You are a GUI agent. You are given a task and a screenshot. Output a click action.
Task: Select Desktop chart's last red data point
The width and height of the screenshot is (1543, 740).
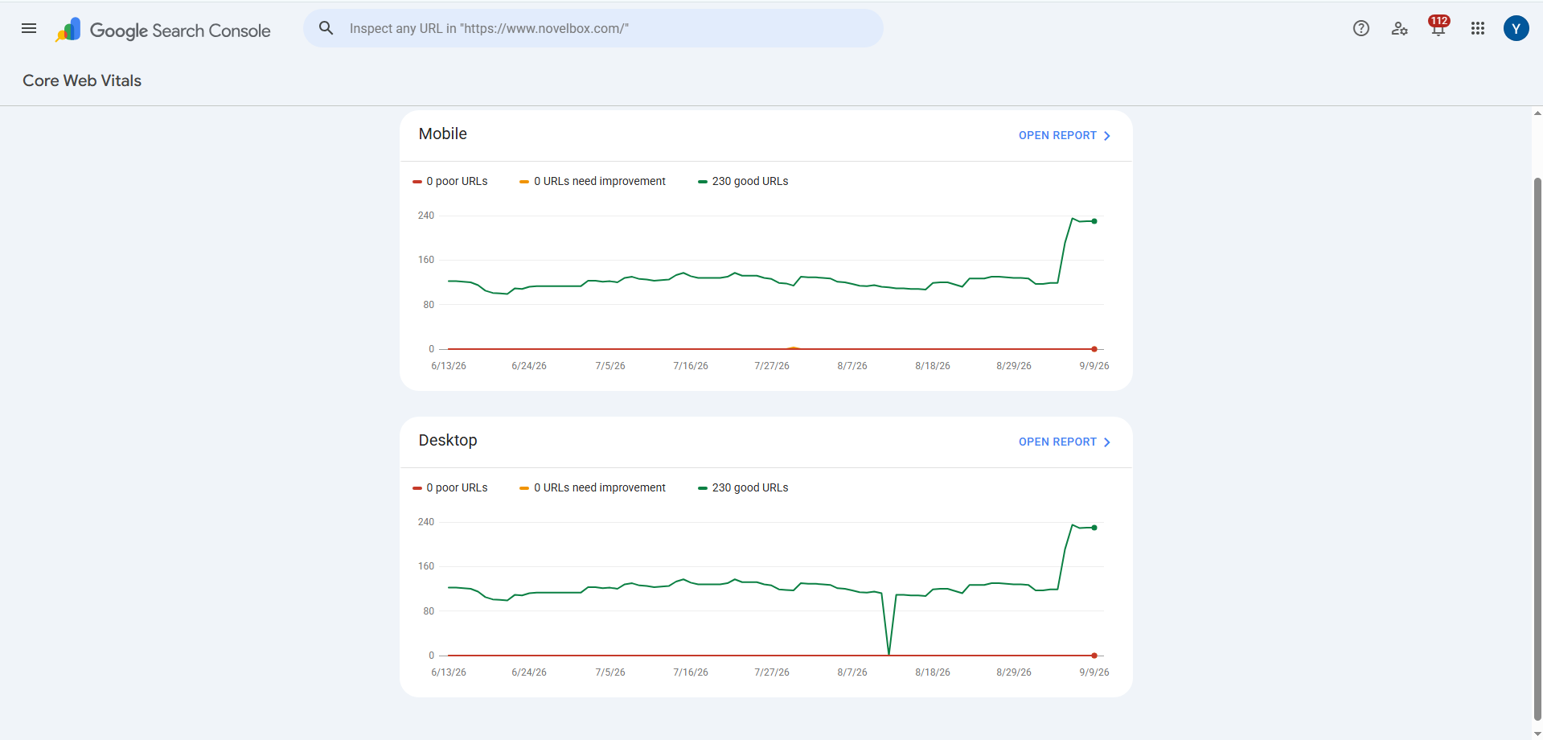pos(1094,656)
